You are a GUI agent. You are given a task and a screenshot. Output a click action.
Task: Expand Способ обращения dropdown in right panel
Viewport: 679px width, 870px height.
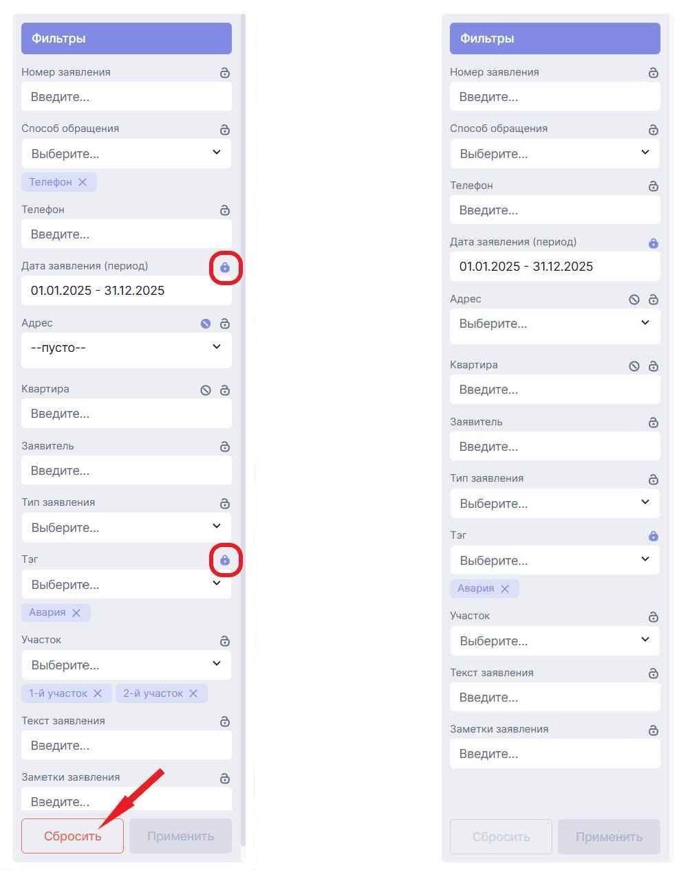pyautogui.click(x=554, y=153)
